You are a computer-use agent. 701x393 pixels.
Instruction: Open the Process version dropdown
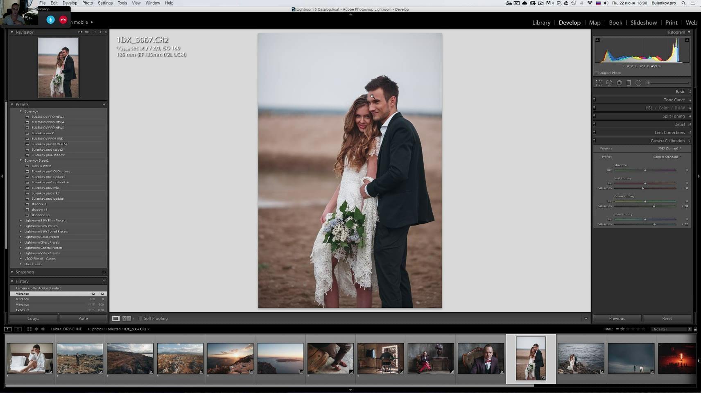[670, 149]
